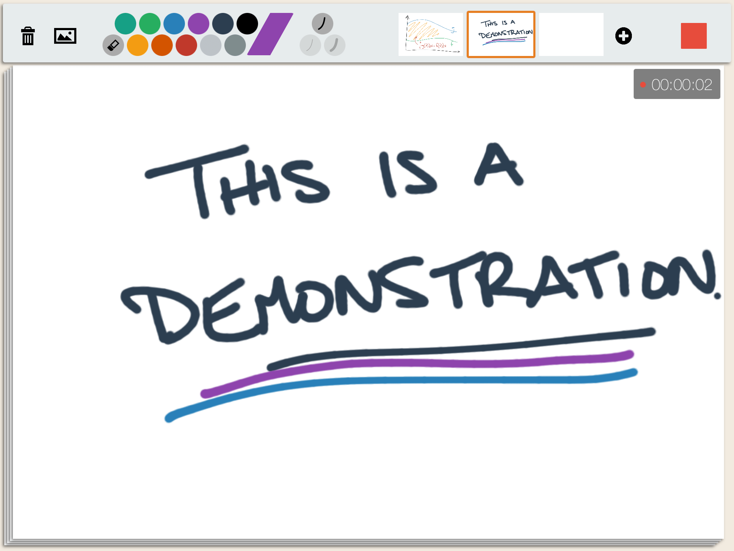Switch to the blank third slide thumbnail
This screenshot has width=734, height=551.
click(571, 34)
